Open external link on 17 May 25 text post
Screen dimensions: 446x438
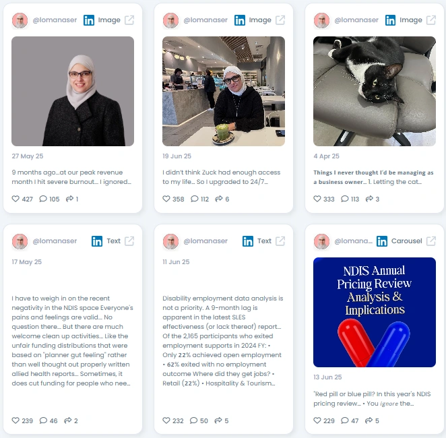(x=129, y=241)
